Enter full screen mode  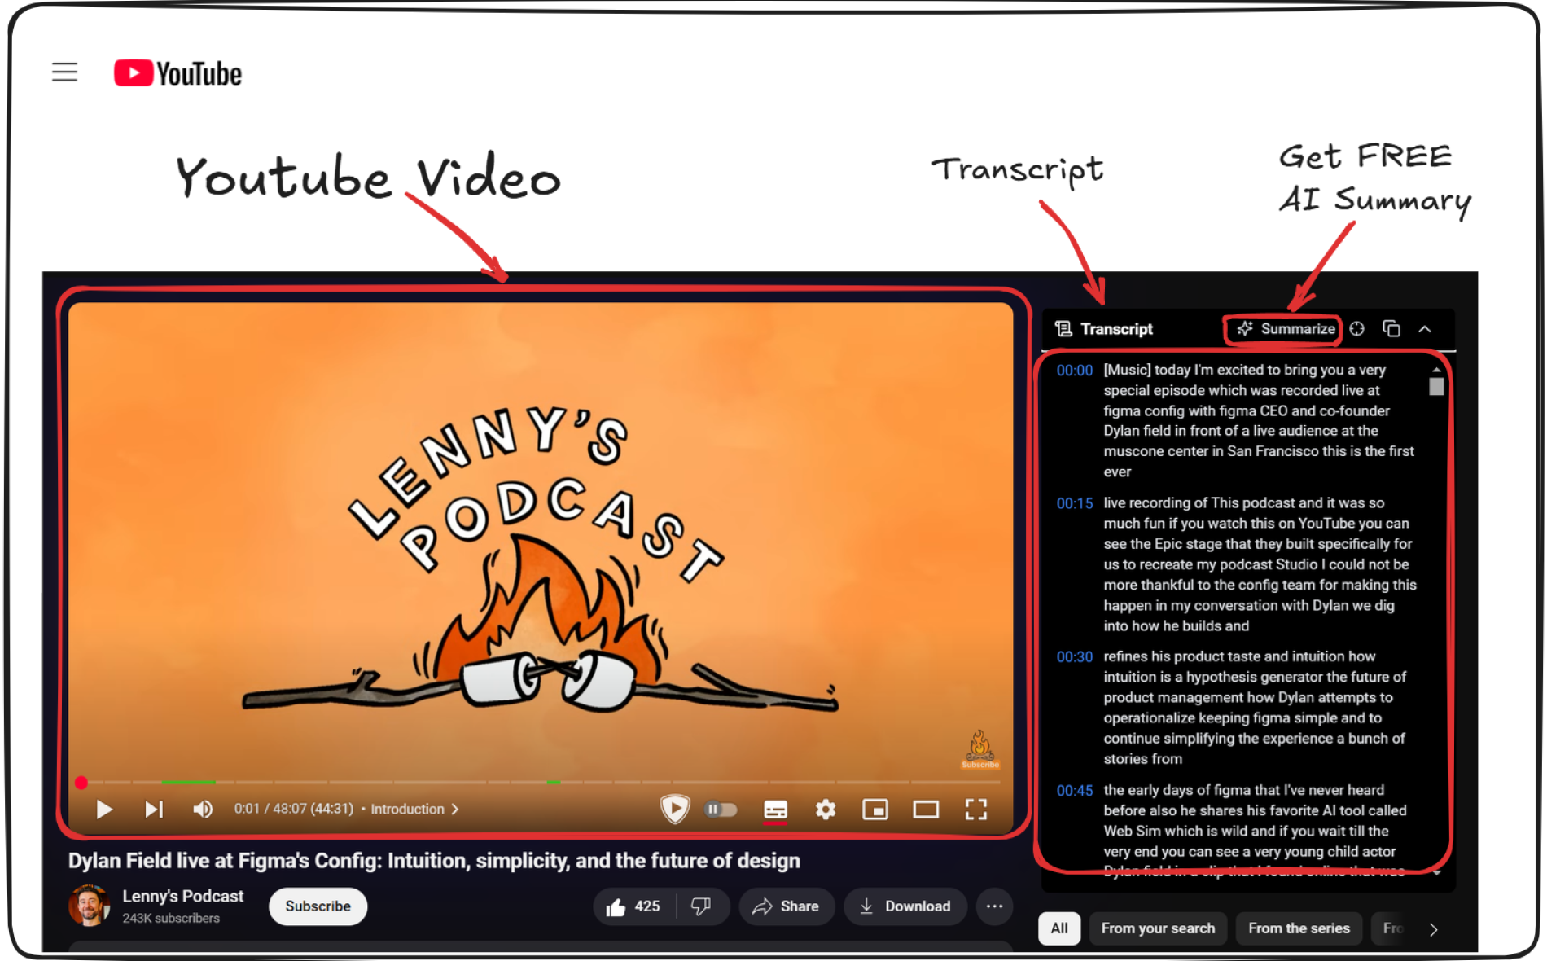(976, 809)
